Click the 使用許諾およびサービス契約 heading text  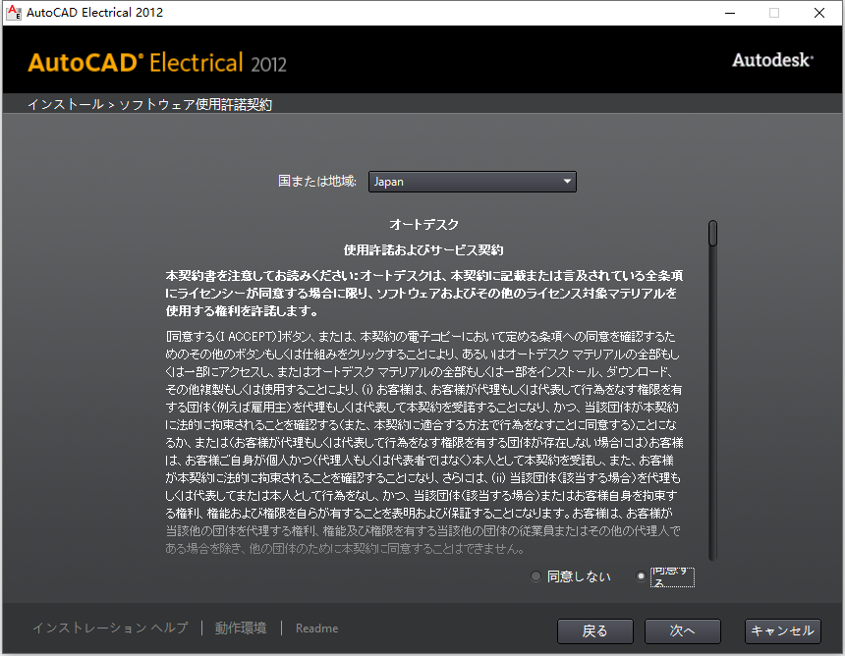point(423,249)
